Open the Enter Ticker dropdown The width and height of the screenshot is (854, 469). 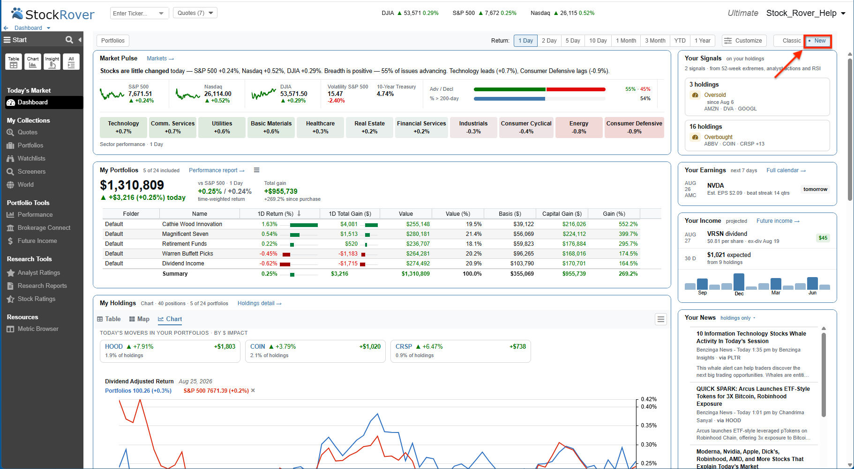[x=161, y=13]
